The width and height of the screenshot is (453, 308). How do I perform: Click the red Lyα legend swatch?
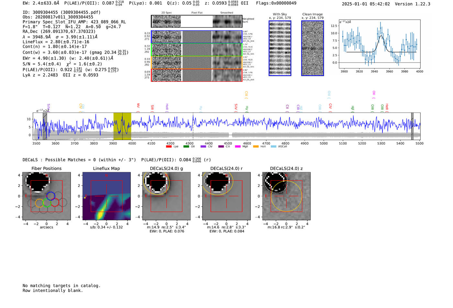coord(169,147)
